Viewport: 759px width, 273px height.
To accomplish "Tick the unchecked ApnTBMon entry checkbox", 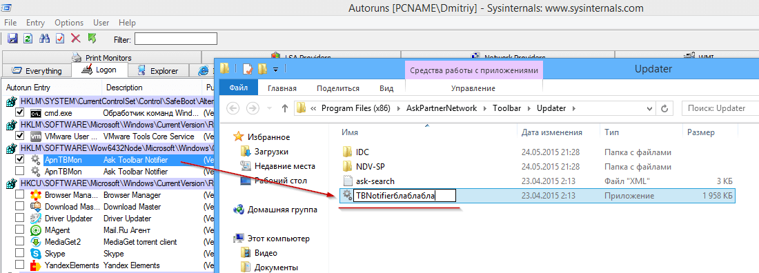I will (20, 171).
